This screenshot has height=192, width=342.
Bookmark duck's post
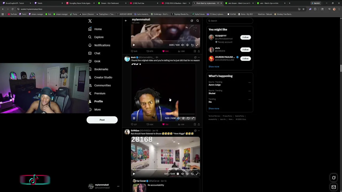click(x=195, y=124)
